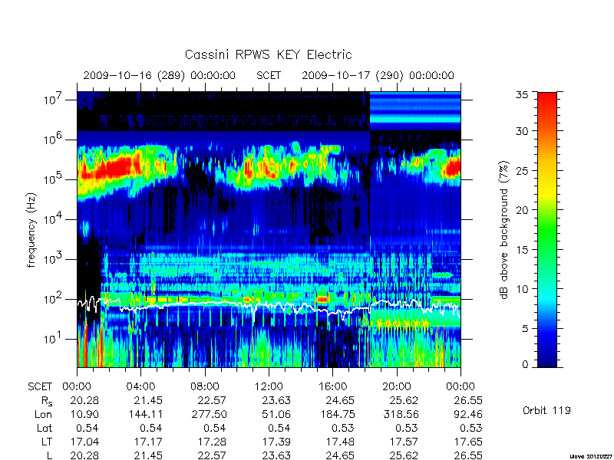Select longitude value 277.50
The image size is (614, 460).
(x=209, y=414)
